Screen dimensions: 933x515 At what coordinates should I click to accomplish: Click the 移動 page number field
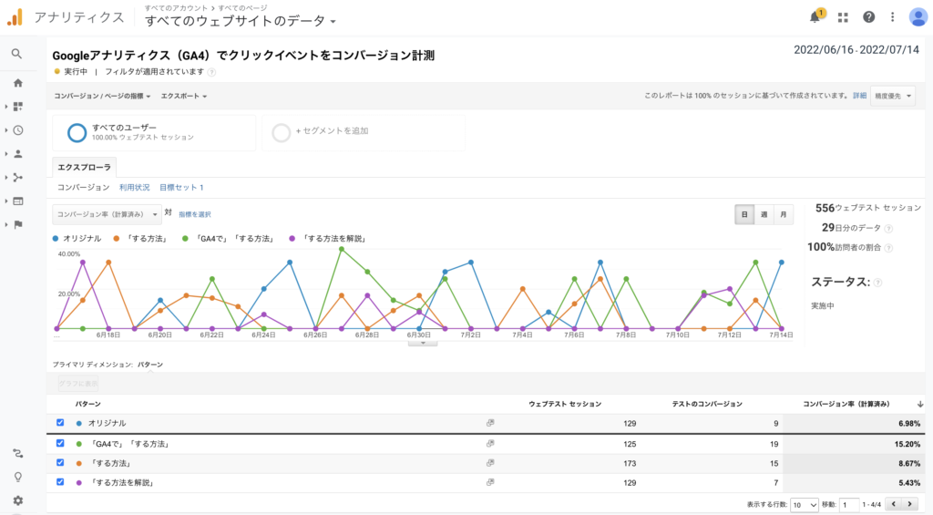pos(849,505)
